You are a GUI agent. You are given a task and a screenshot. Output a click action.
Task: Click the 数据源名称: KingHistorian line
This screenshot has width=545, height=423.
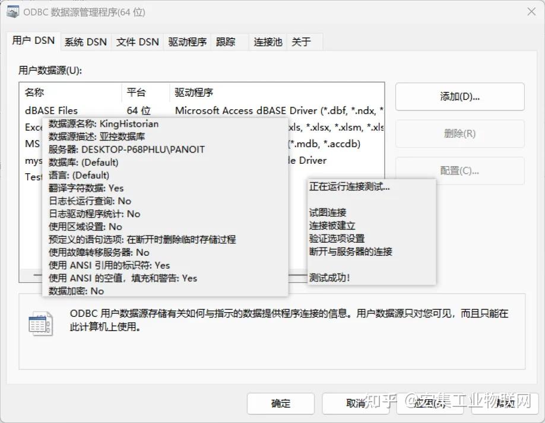103,124
